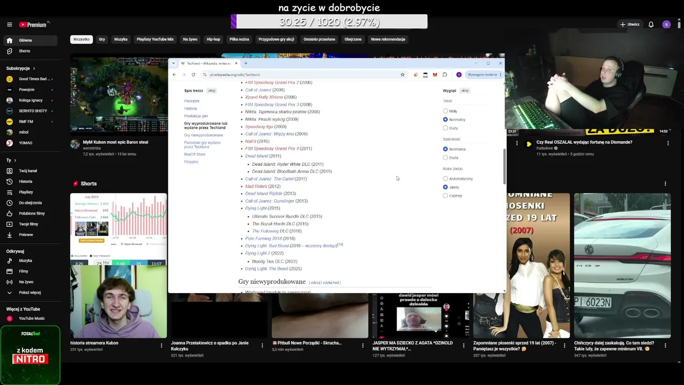Open the historia streamera Kubon Shorts thumbnail
The height and width of the screenshot is (385, 684).
point(119,266)
